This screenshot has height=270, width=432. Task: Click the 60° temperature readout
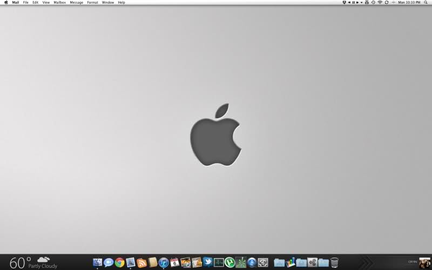(x=20, y=262)
